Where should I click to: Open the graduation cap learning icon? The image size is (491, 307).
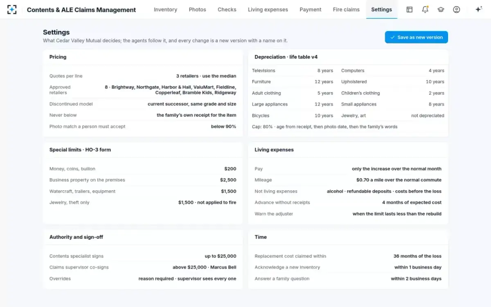[441, 9]
